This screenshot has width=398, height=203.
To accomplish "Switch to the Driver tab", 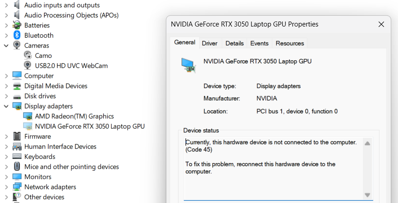I will [210, 43].
